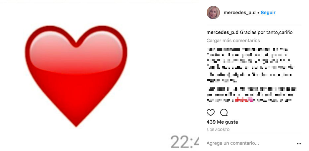This screenshot has height=151, width=309.
Task: Click the bottom point of the red heart
Action: tap(76, 124)
